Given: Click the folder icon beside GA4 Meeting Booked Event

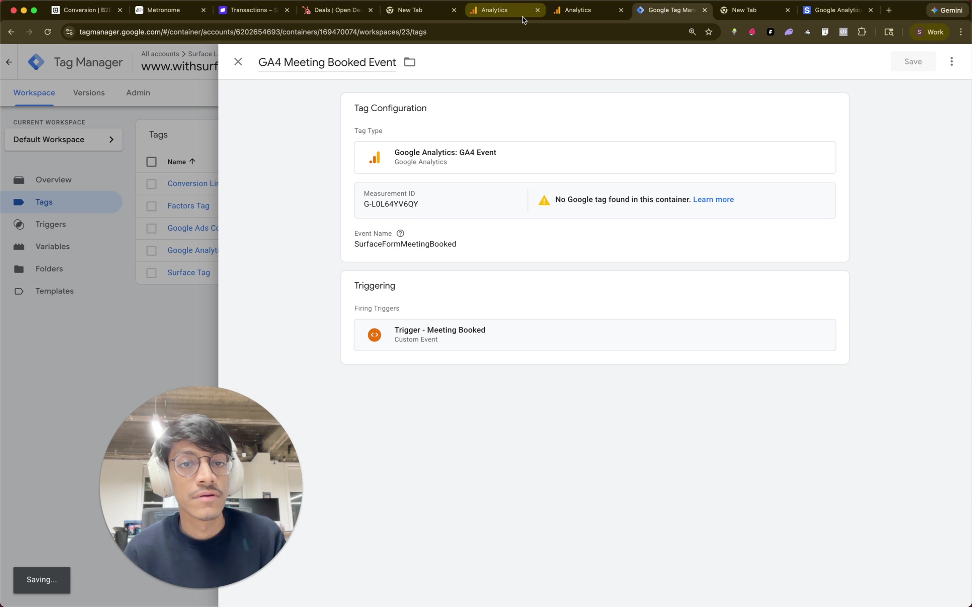Looking at the screenshot, I should click(409, 62).
